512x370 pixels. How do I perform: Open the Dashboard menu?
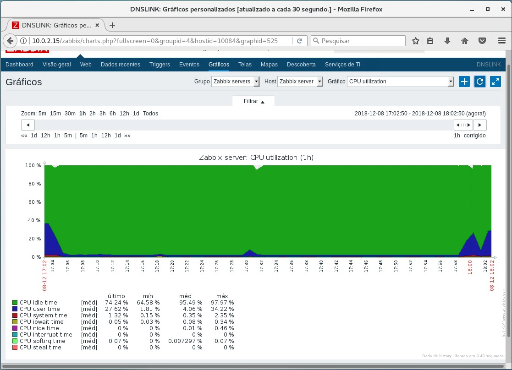coord(19,64)
